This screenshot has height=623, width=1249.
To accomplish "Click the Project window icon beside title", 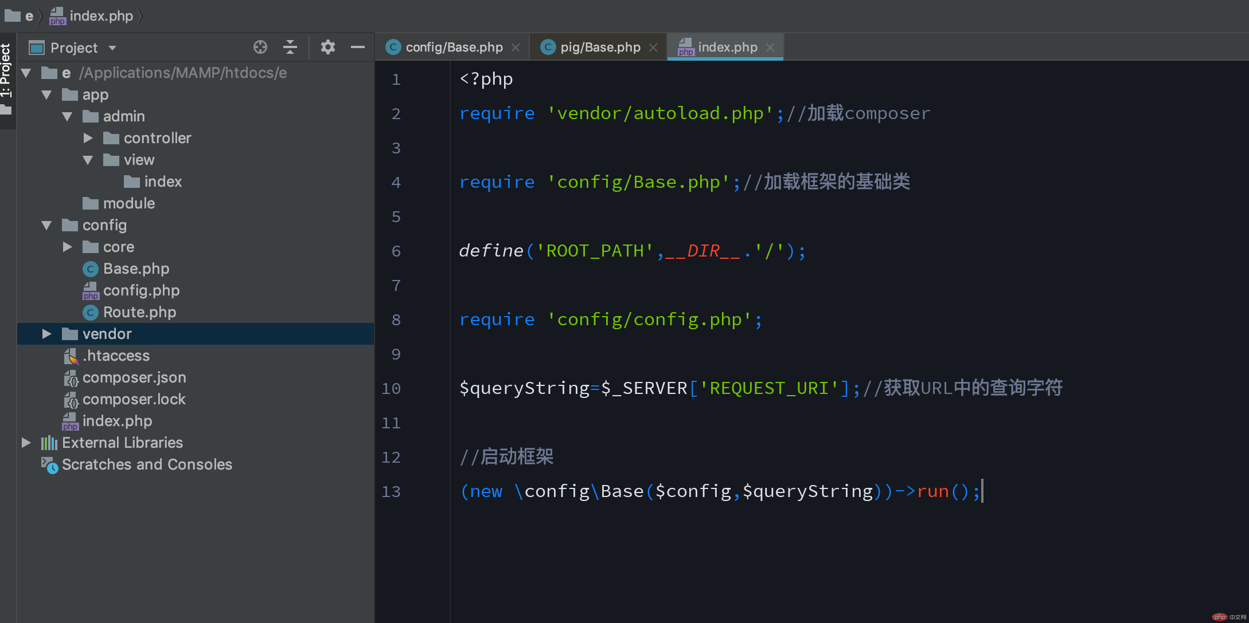I will click(37, 48).
